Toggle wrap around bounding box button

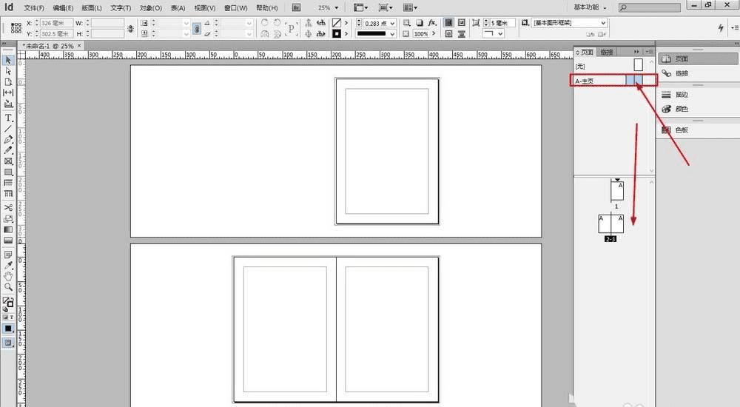[462, 23]
